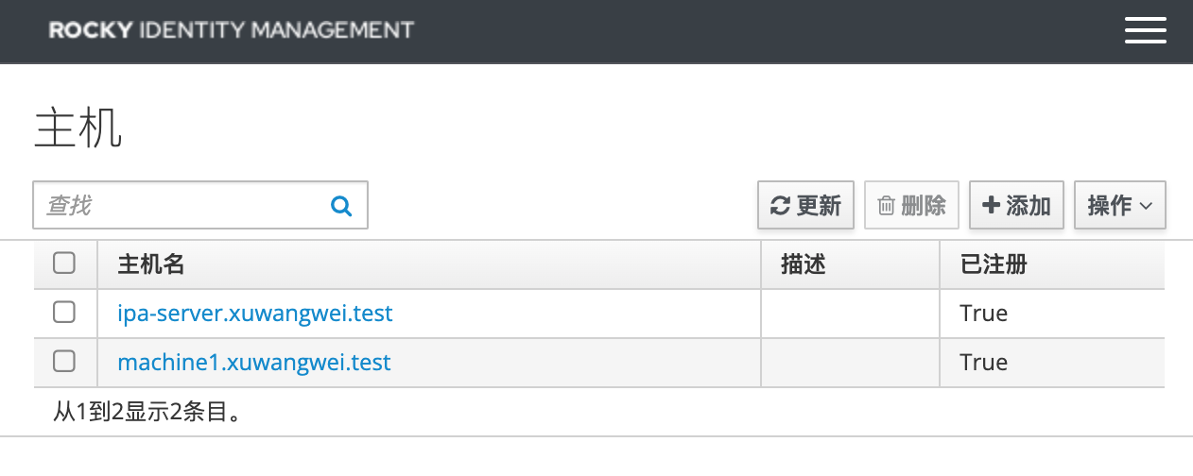Click the 主机名 column header

coord(151,264)
